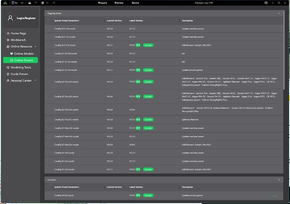The width and height of the screenshot is (290, 204).
Task: Tick checkbox for Creality K1 0.4 nozzle
Action: [x=48, y=169]
